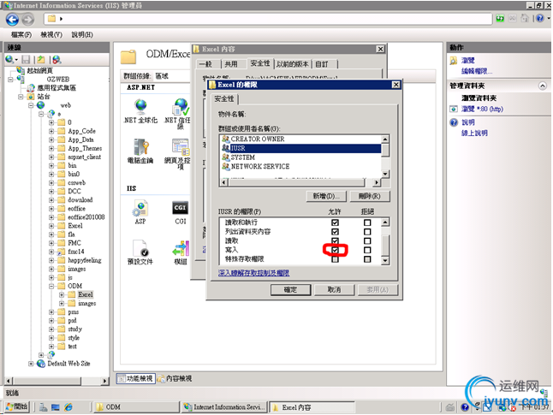
Task: Click the 確定 button
Action: coord(290,290)
